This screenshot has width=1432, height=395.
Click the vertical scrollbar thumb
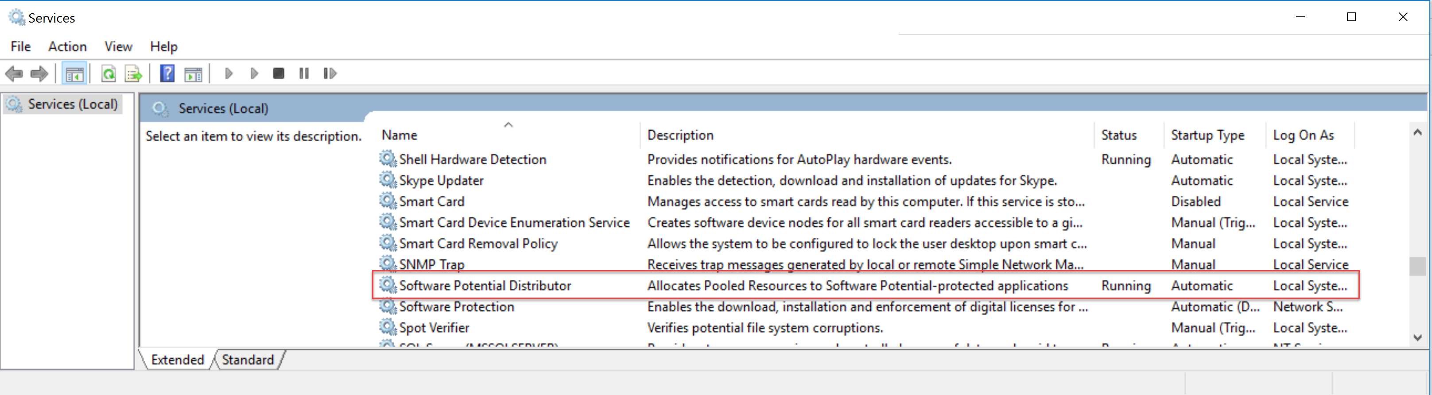pos(1417,266)
